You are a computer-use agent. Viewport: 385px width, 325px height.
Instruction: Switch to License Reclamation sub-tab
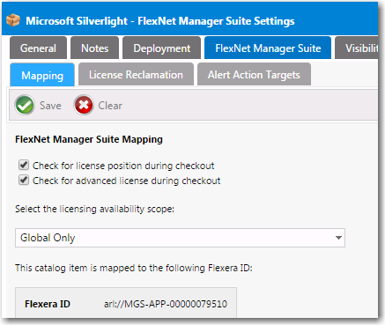point(136,74)
